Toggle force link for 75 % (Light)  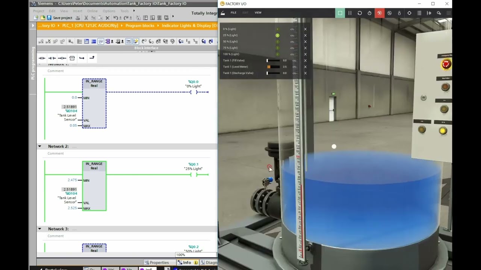click(292, 48)
